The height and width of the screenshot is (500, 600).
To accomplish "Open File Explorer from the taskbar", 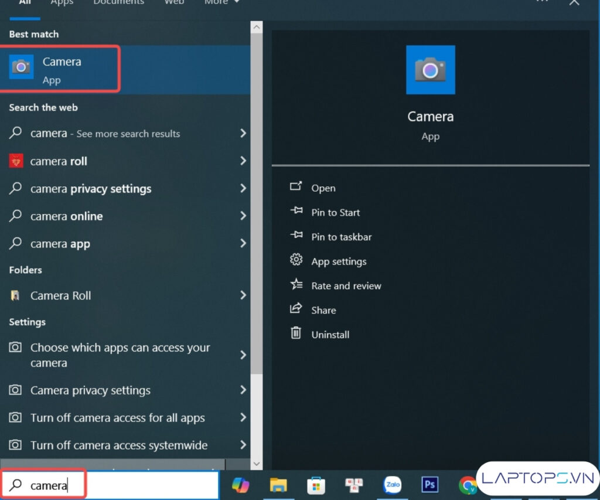I will click(278, 485).
